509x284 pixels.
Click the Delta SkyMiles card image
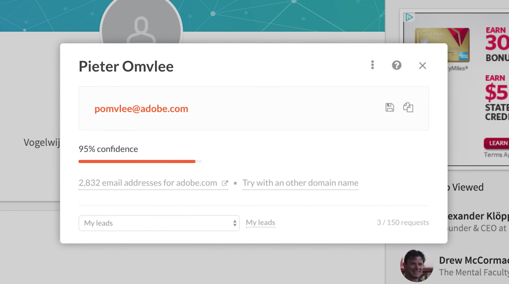pos(442,44)
